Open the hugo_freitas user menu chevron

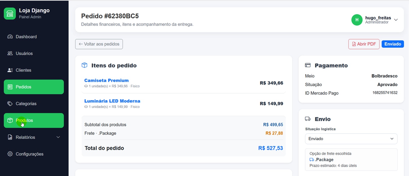pyautogui.click(x=396, y=20)
